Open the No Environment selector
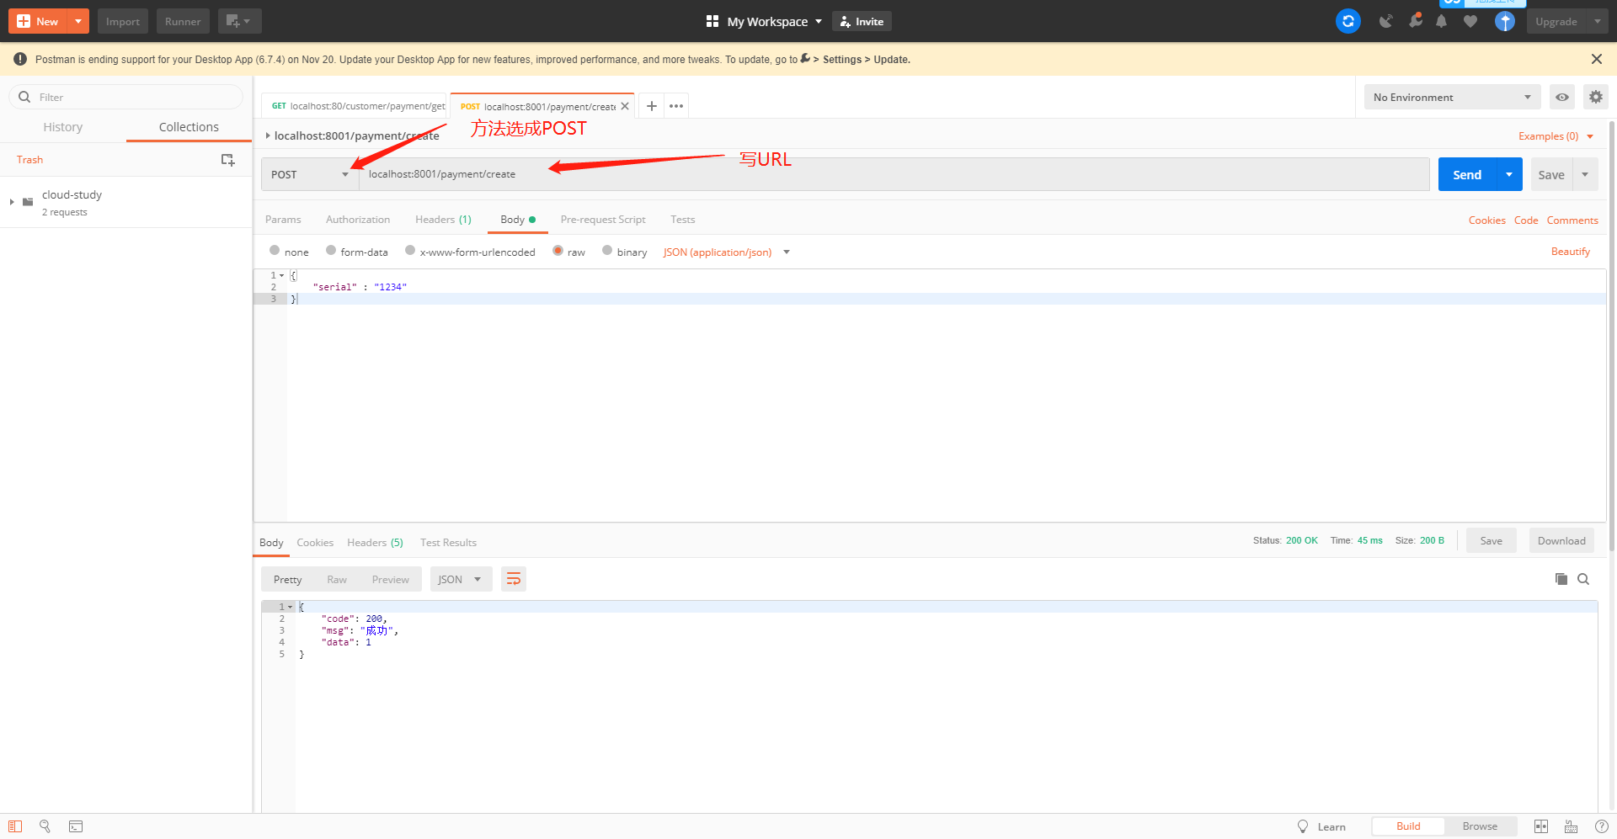 click(1452, 97)
